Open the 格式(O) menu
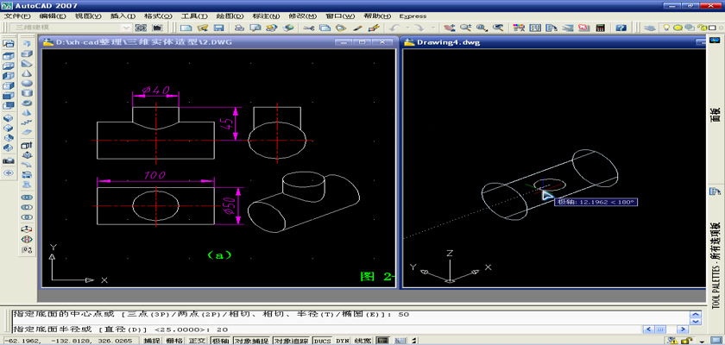725x345 pixels. (x=159, y=16)
